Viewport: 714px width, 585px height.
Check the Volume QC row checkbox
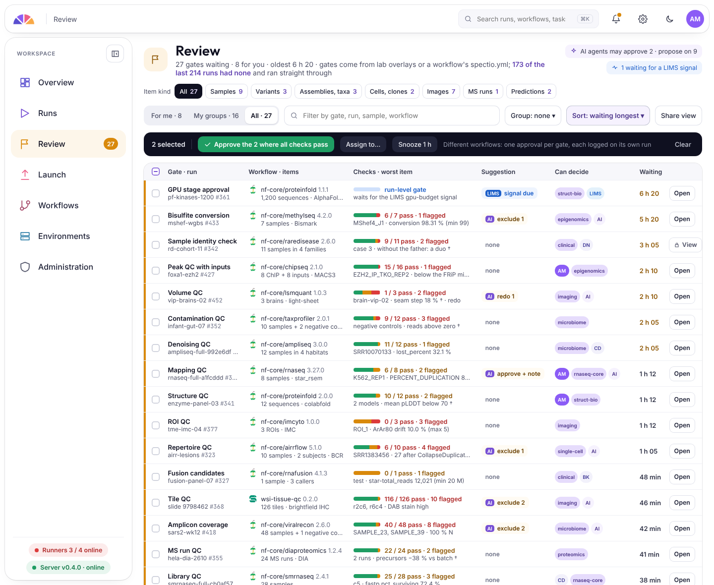(x=156, y=296)
